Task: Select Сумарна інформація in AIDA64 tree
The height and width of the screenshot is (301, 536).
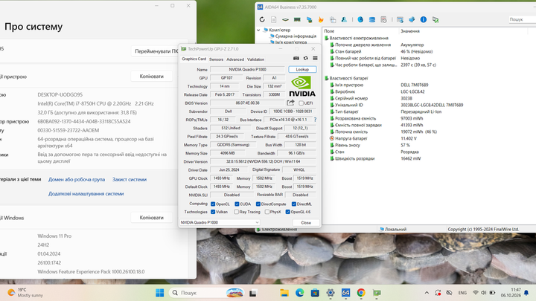Action: coord(296,36)
